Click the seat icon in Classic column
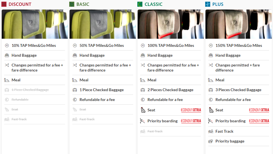Image resolution: width=273 pixels, height=154 pixels. click(143, 110)
